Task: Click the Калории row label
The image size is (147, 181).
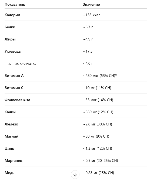Action: tap(12, 15)
